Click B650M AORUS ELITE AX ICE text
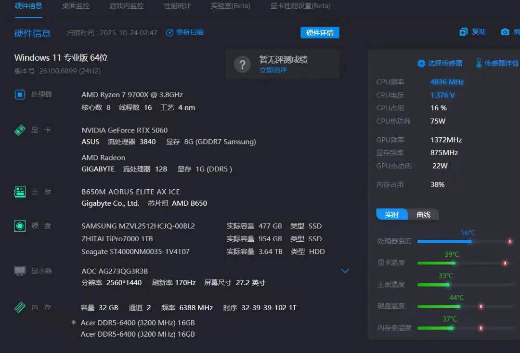The width and height of the screenshot is (520, 353). tap(130, 192)
